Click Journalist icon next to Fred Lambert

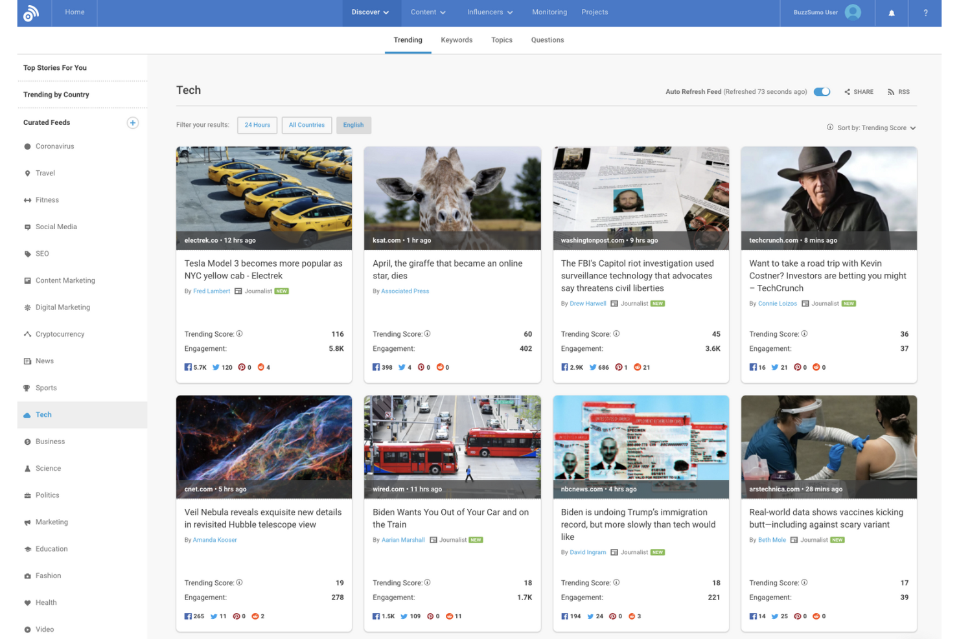(238, 291)
